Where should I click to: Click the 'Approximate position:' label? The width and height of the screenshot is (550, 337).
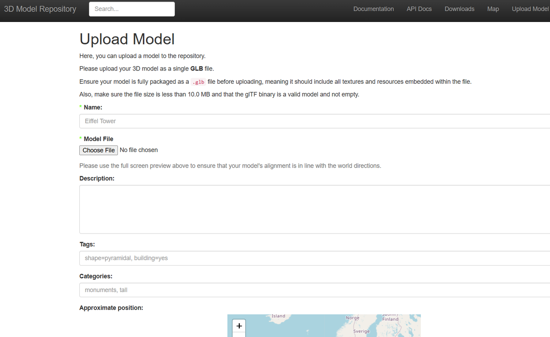111,308
